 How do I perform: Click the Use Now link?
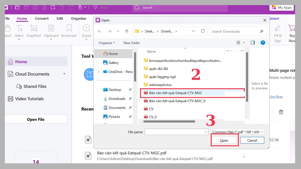click(276, 96)
